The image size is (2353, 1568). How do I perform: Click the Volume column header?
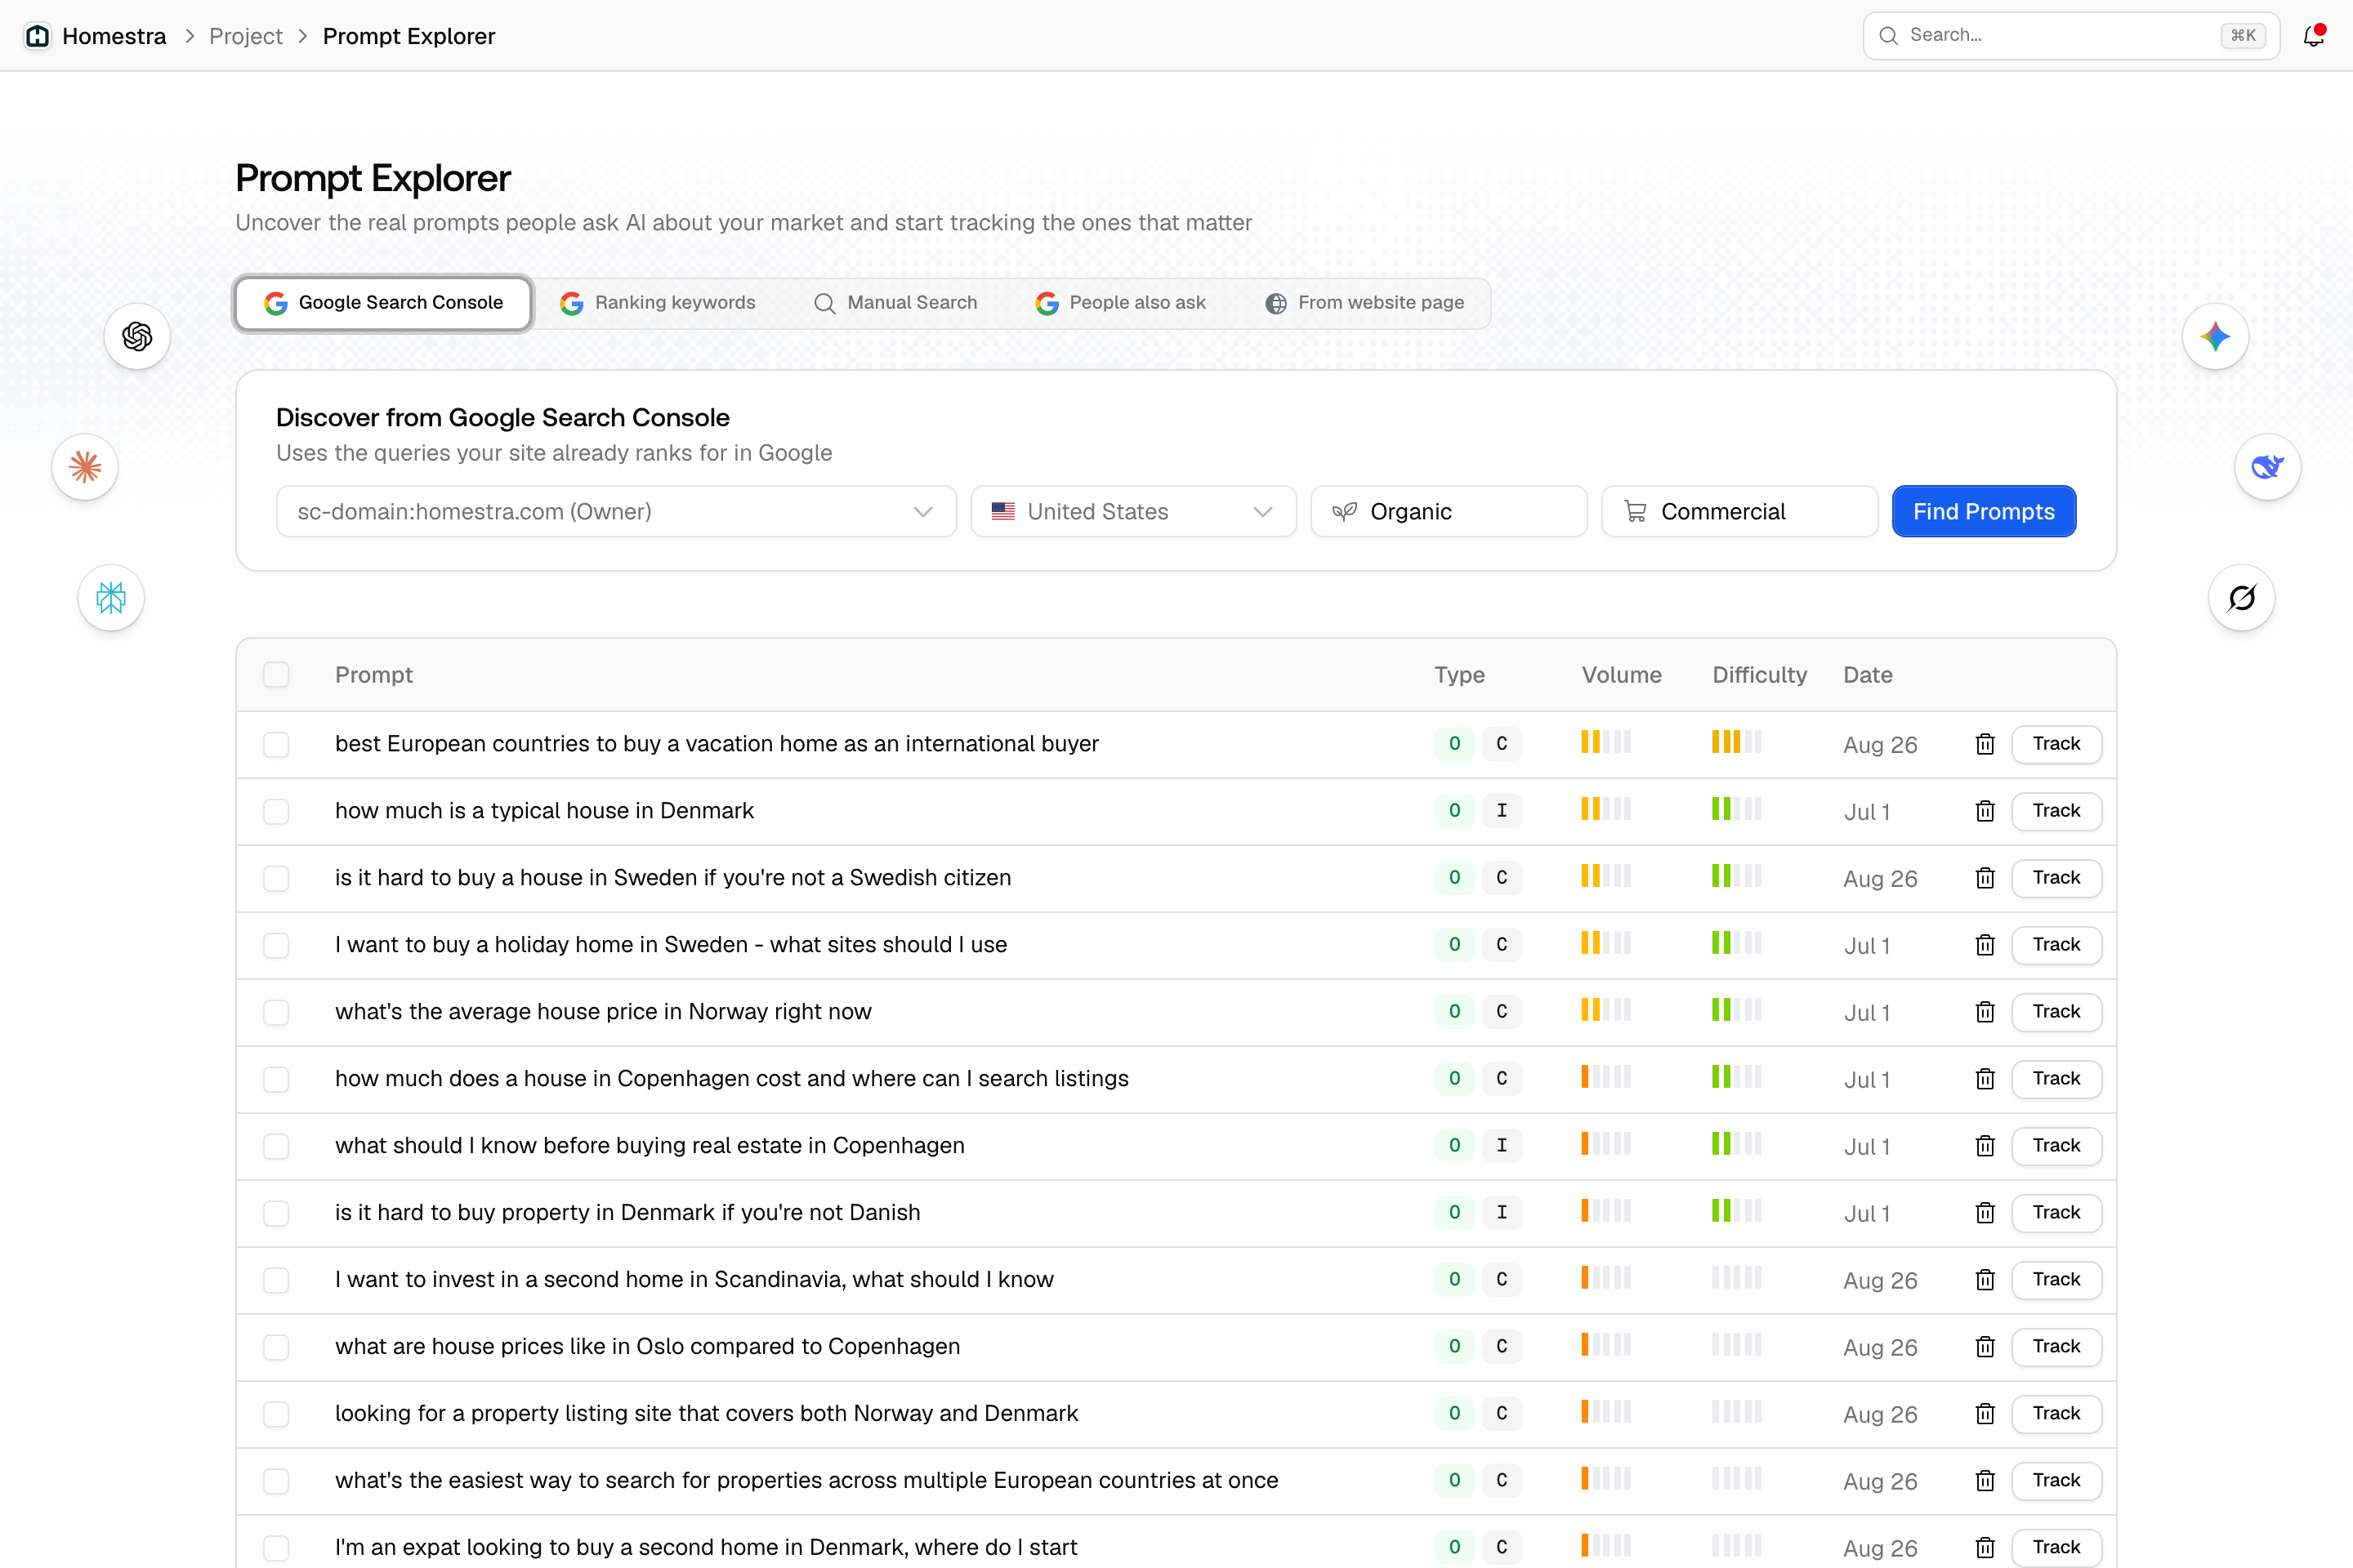pyautogui.click(x=1621, y=675)
